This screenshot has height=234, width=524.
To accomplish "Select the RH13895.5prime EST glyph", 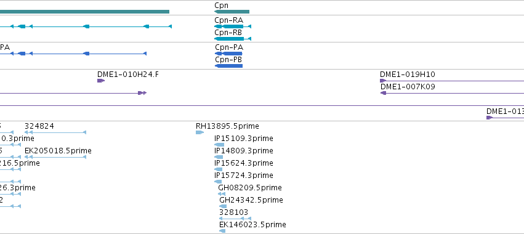I will point(200,132).
